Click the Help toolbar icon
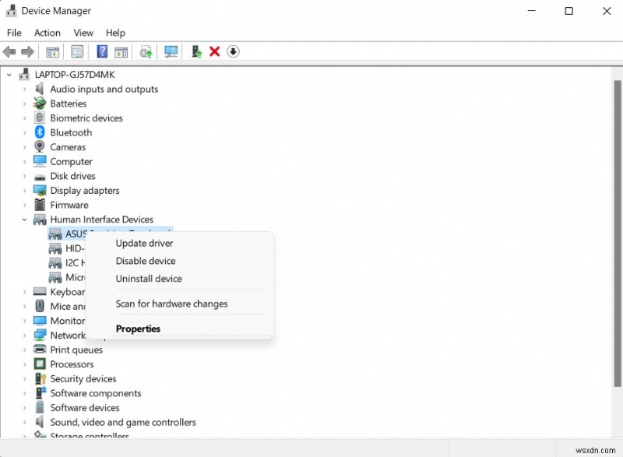The height and width of the screenshot is (457, 623). pos(102,51)
